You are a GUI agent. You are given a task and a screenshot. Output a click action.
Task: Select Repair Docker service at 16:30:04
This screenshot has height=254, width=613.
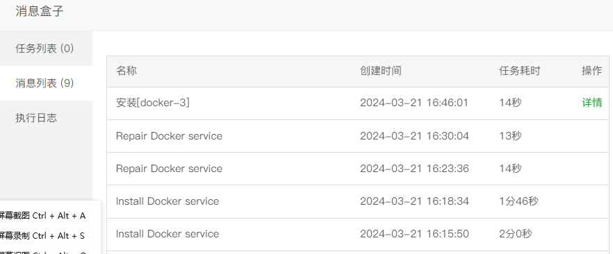tap(169, 136)
